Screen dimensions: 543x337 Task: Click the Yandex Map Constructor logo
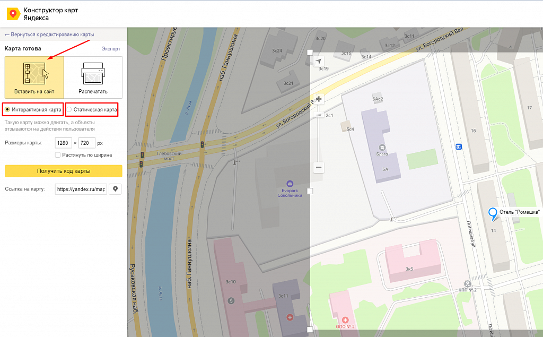tap(13, 14)
